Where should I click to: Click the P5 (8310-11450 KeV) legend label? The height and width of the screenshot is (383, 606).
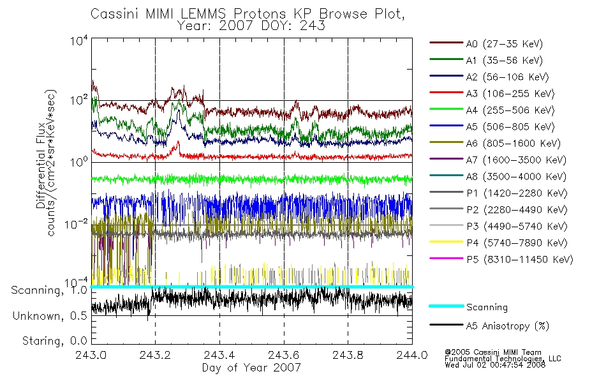(520, 260)
